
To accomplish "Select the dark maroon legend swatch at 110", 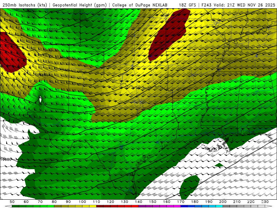I will 100,206.
